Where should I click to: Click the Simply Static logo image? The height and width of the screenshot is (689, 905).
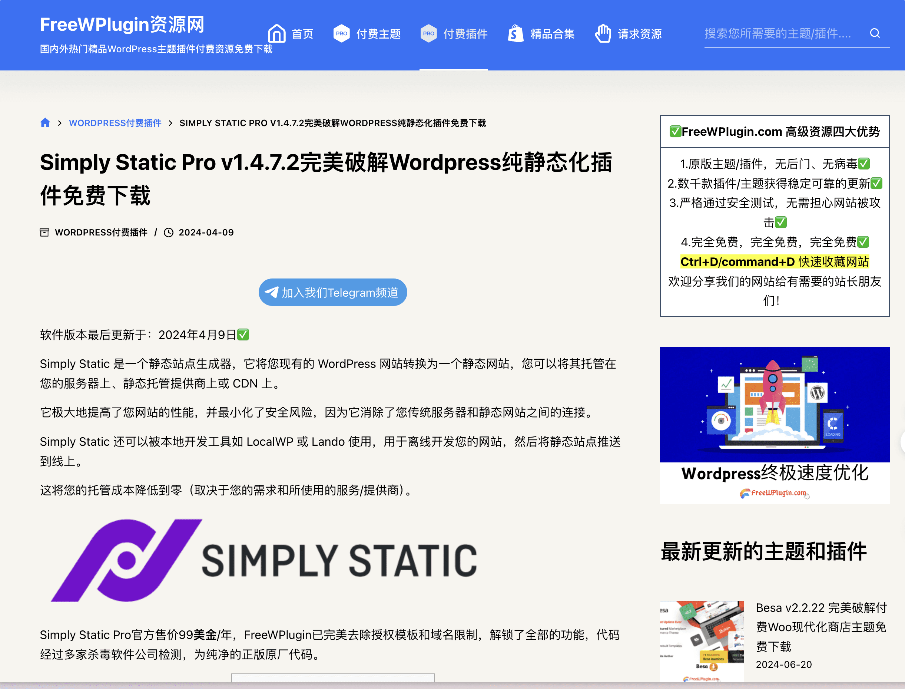264,560
